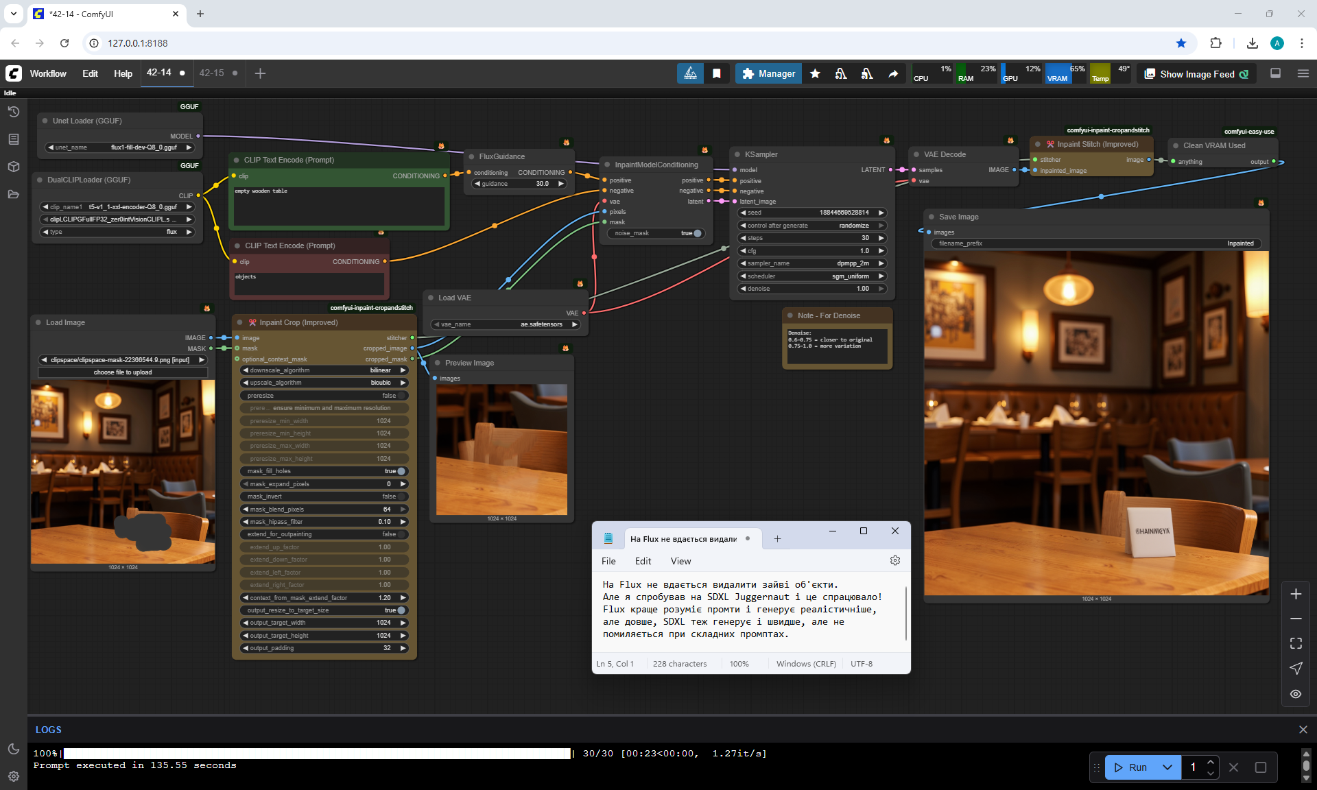Toggle the mask_fill_holes switch
Image resolution: width=1317 pixels, height=790 pixels.
coord(400,471)
